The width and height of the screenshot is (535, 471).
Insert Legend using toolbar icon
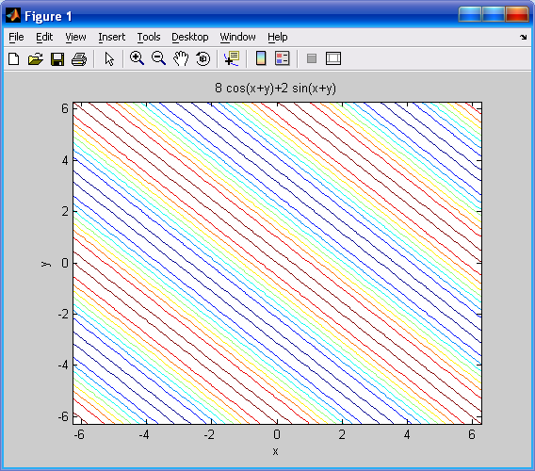point(283,58)
